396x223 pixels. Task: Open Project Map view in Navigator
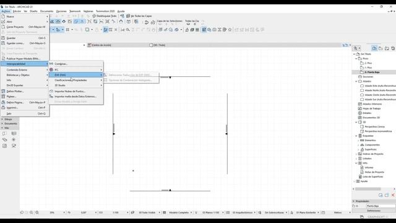coord(374,48)
